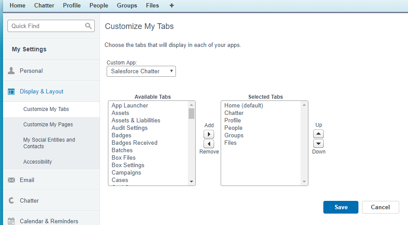Viewport: 408px width, 225px height.
Task: Click Available Tabs scroll up arrow
Action: coord(192,105)
